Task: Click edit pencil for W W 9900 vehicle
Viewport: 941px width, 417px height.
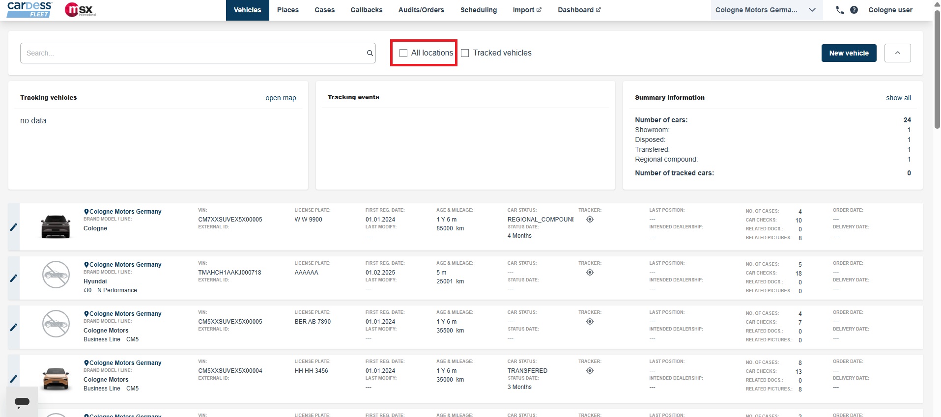Action: tap(14, 227)
